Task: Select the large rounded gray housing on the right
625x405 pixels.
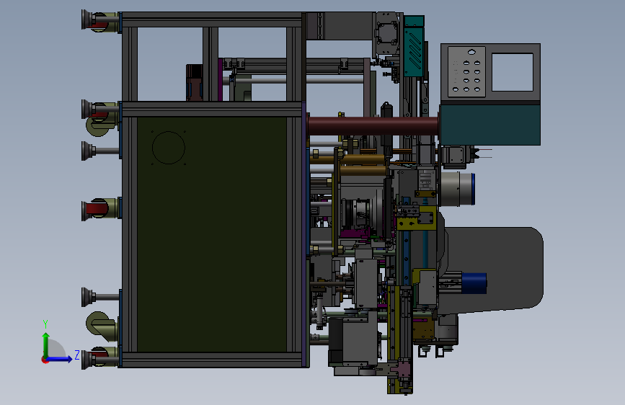Action: pyautogui.click(x=495, y=269)
